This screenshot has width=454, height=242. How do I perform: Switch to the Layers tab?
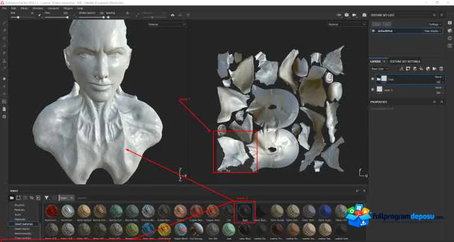376,61
